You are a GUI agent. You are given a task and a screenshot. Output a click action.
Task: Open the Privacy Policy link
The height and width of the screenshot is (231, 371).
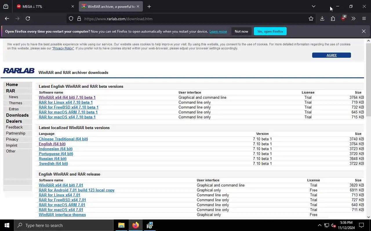tap(63, 48)
